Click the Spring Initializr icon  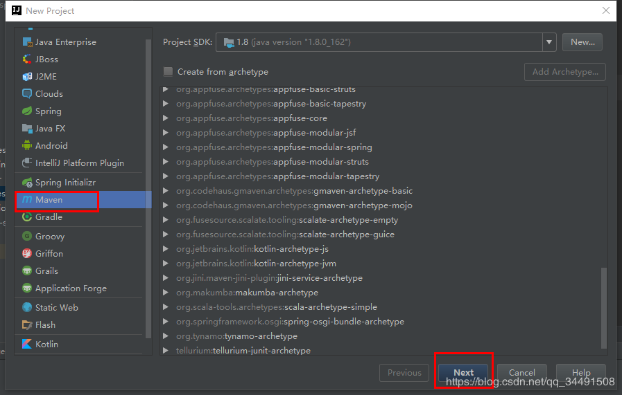[27, 183]
